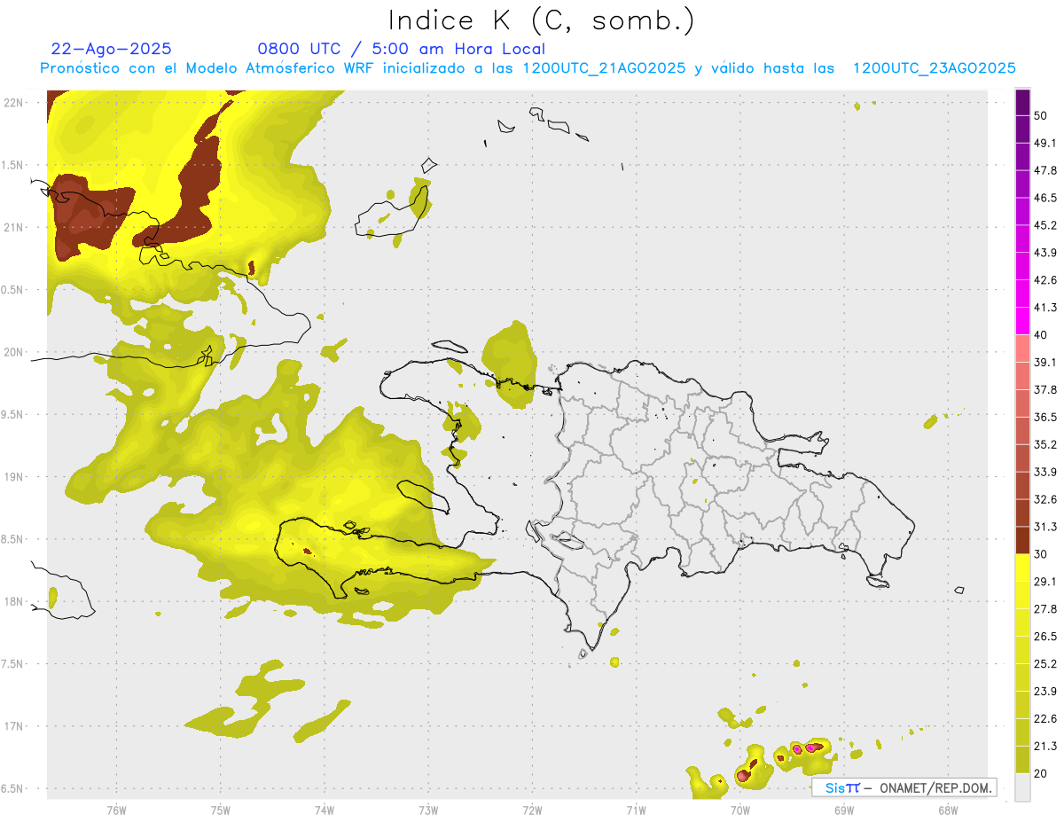Click the "17N" latitude label

tap(14, 726)
